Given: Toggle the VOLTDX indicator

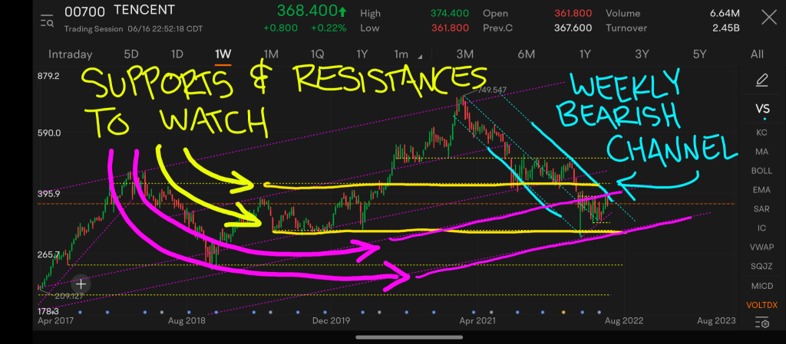Looking at the screenshot, I should pyautogui.click(x=762, y=305).
